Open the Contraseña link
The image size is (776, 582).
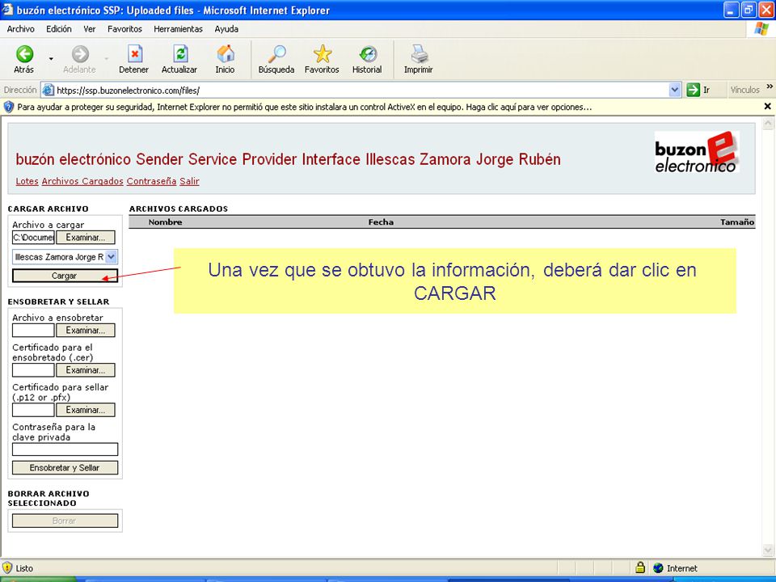pyautogui.click(x=151, y=181)
